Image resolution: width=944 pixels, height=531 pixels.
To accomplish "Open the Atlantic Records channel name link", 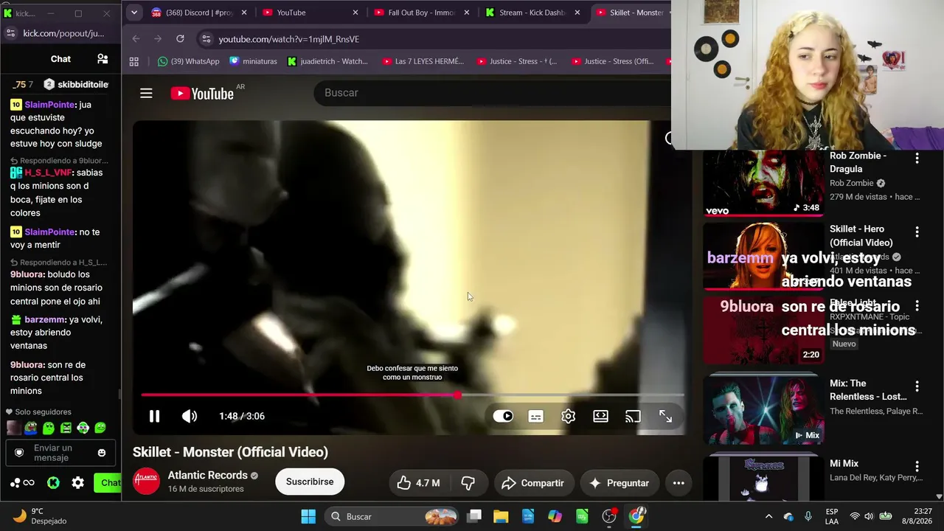I will 207,476.
